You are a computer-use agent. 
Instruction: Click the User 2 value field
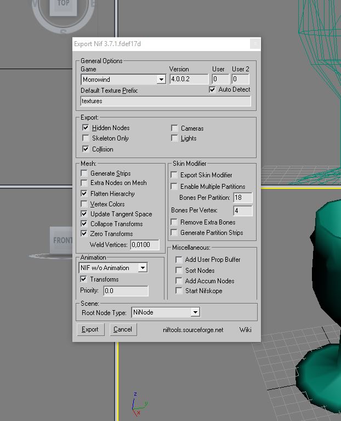coord(241,79)
